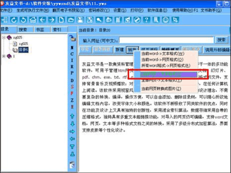Click the mouse pointer toolbar icon
231x173 pixels.
point(175,20)
